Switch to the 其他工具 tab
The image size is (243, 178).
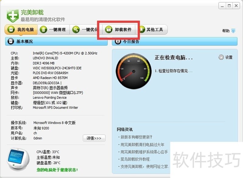pos(152,30)
